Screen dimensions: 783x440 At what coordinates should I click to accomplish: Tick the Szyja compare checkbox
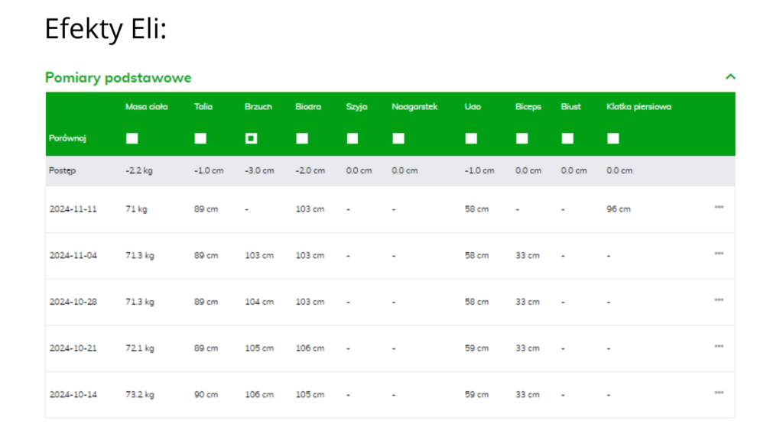(x=353, y=138)
